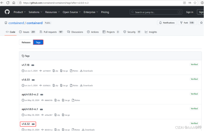
Task: Expand the api/v1.8.0-rc.1 message ellipsis
Action: point(41,110)
